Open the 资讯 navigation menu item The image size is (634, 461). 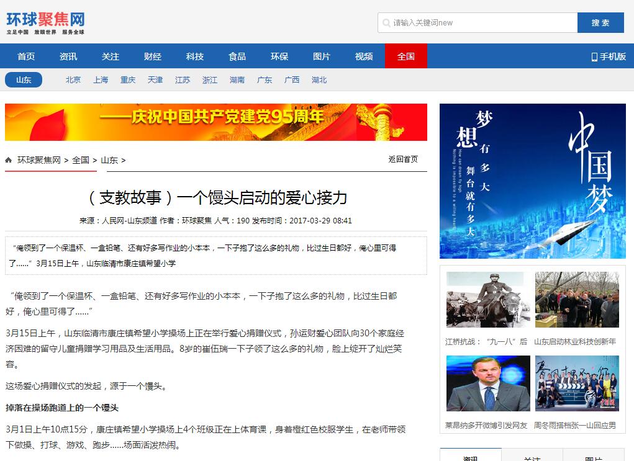(68, 56)
